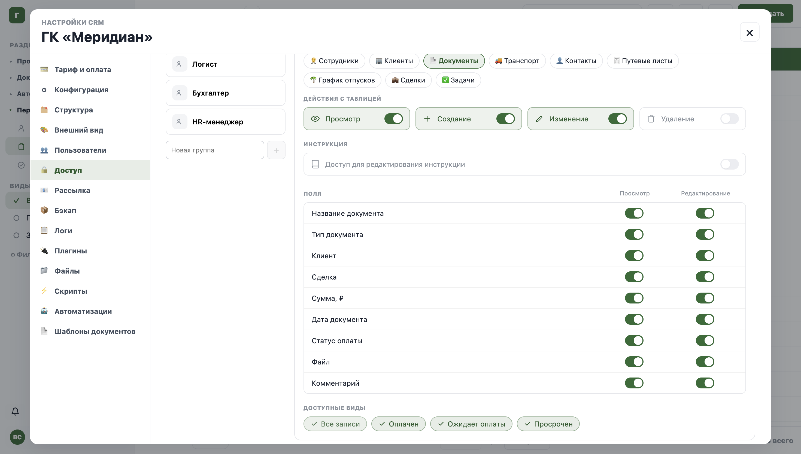Select the HR-менеджер access group
The width and height of the screenshot is (801, 454).
[x=226, y=122]
